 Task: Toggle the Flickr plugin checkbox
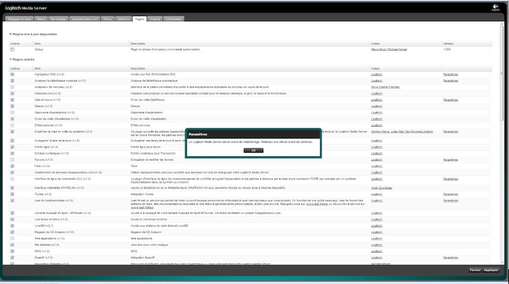pyautogui.click(x=12, y=166)
